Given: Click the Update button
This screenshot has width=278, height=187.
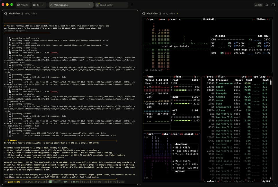Looking at the screenshot, I should 258,5.
